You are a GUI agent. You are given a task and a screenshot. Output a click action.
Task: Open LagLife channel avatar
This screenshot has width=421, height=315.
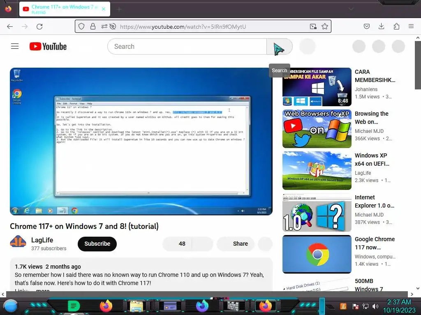(x=18, y=242)
